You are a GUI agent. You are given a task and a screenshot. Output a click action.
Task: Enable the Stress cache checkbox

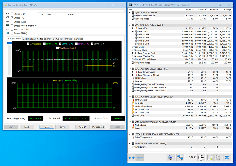(12, 22)
